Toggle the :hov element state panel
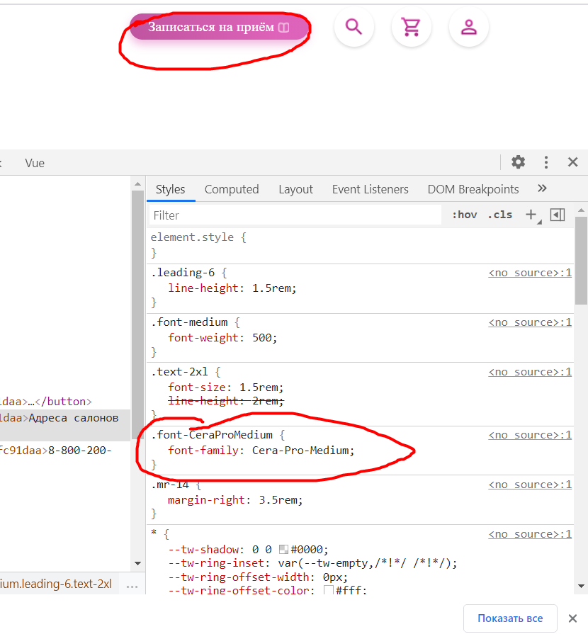The width and height of the screenshot is (588, 634). [x=464, y=215]
